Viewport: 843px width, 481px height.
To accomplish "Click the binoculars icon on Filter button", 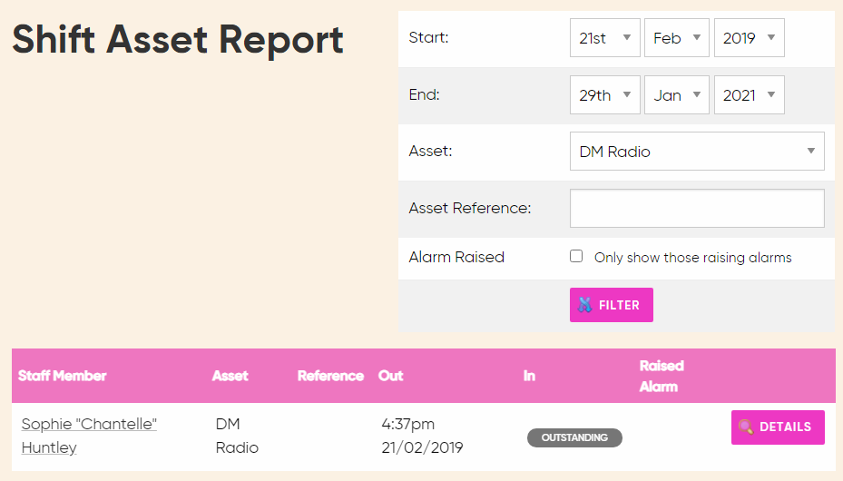I will click(x=584, y=305).
